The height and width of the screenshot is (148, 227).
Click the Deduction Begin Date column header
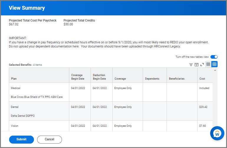(99, 77)
